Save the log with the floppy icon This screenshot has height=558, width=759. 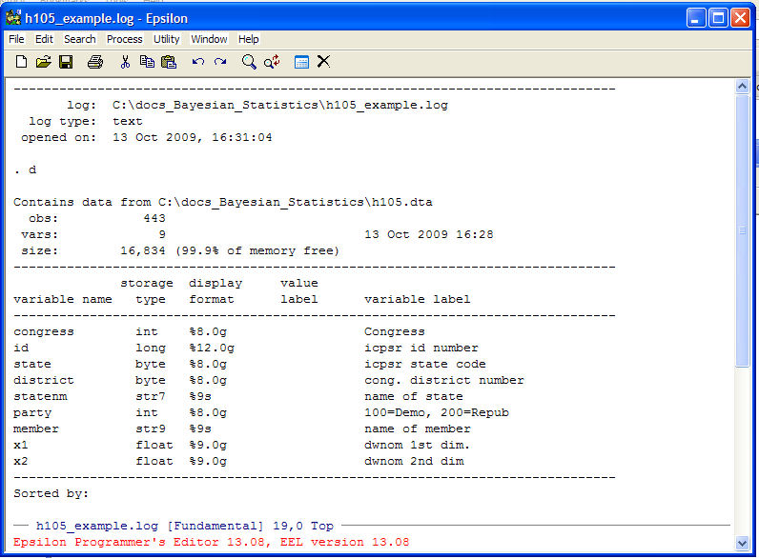66,62
